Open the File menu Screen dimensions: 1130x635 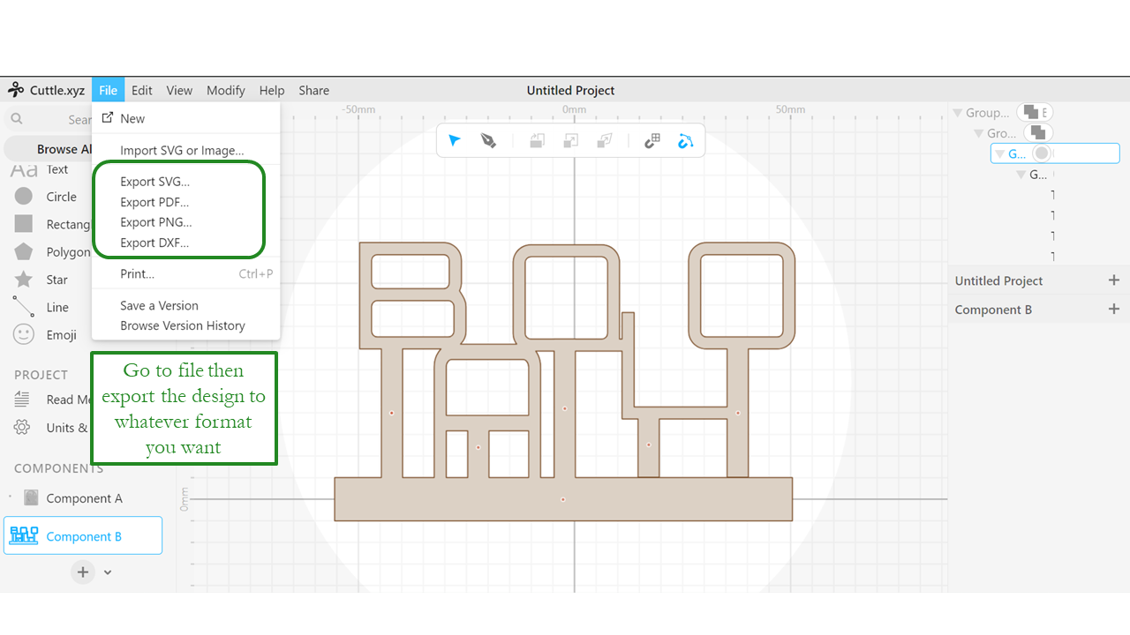(x=108, y=90)
